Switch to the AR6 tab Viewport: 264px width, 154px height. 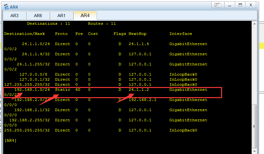pos(38,16)
